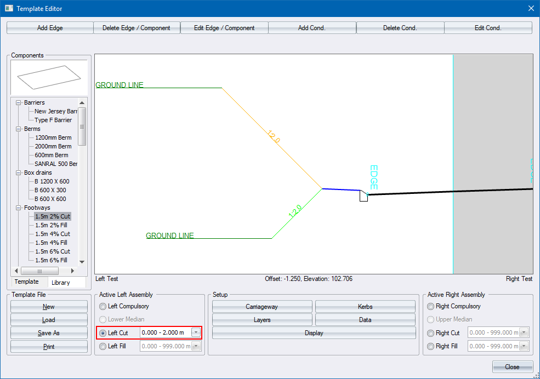Select the Type F Barrier component
This screenshot has height=379, width=540.
coord(53,120)
